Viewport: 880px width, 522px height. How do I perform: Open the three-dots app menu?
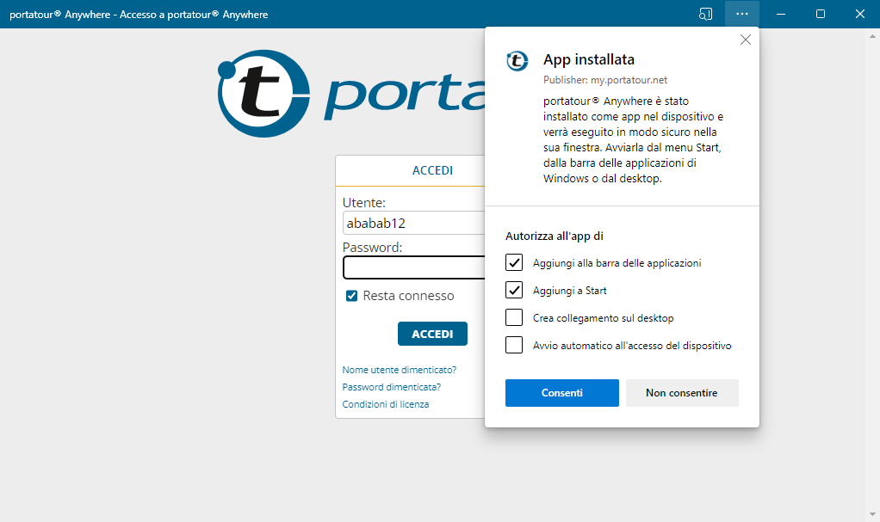pyautogui.click(x=742, y=14)
